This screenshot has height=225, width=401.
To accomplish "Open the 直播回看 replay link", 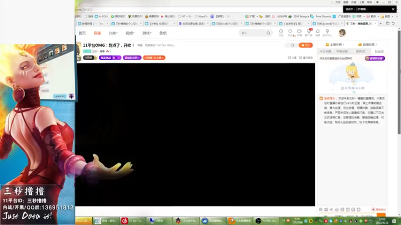I will click(367, 44).
